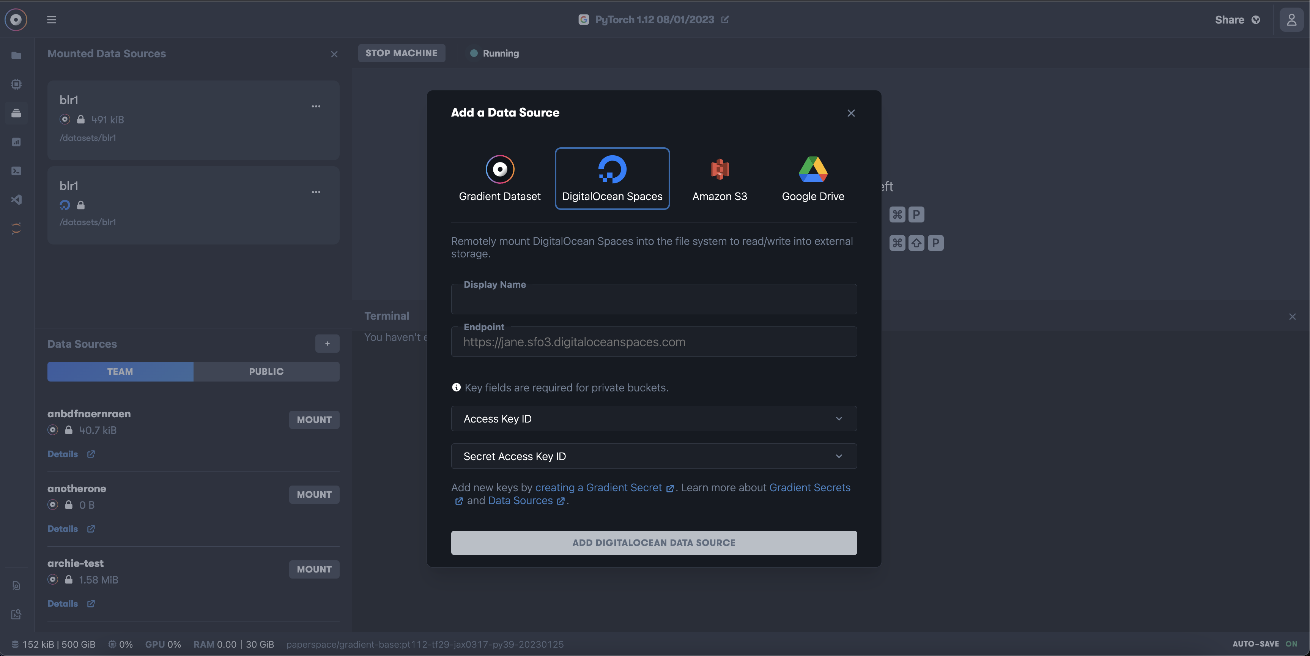Click the 491 kiB size label
The image size is (1310, 656).
tap(107, 120)
